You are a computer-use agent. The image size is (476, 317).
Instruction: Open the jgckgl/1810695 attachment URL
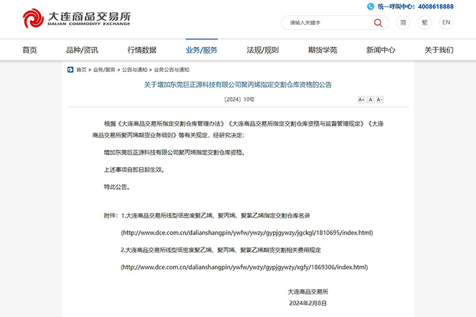(247, 232)
